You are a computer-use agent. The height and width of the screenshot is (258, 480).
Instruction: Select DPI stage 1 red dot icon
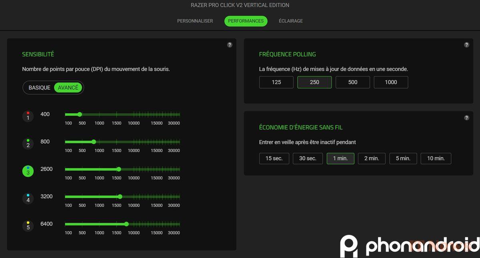(28, 116)
